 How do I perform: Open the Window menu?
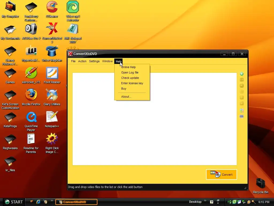coord(107,61)
